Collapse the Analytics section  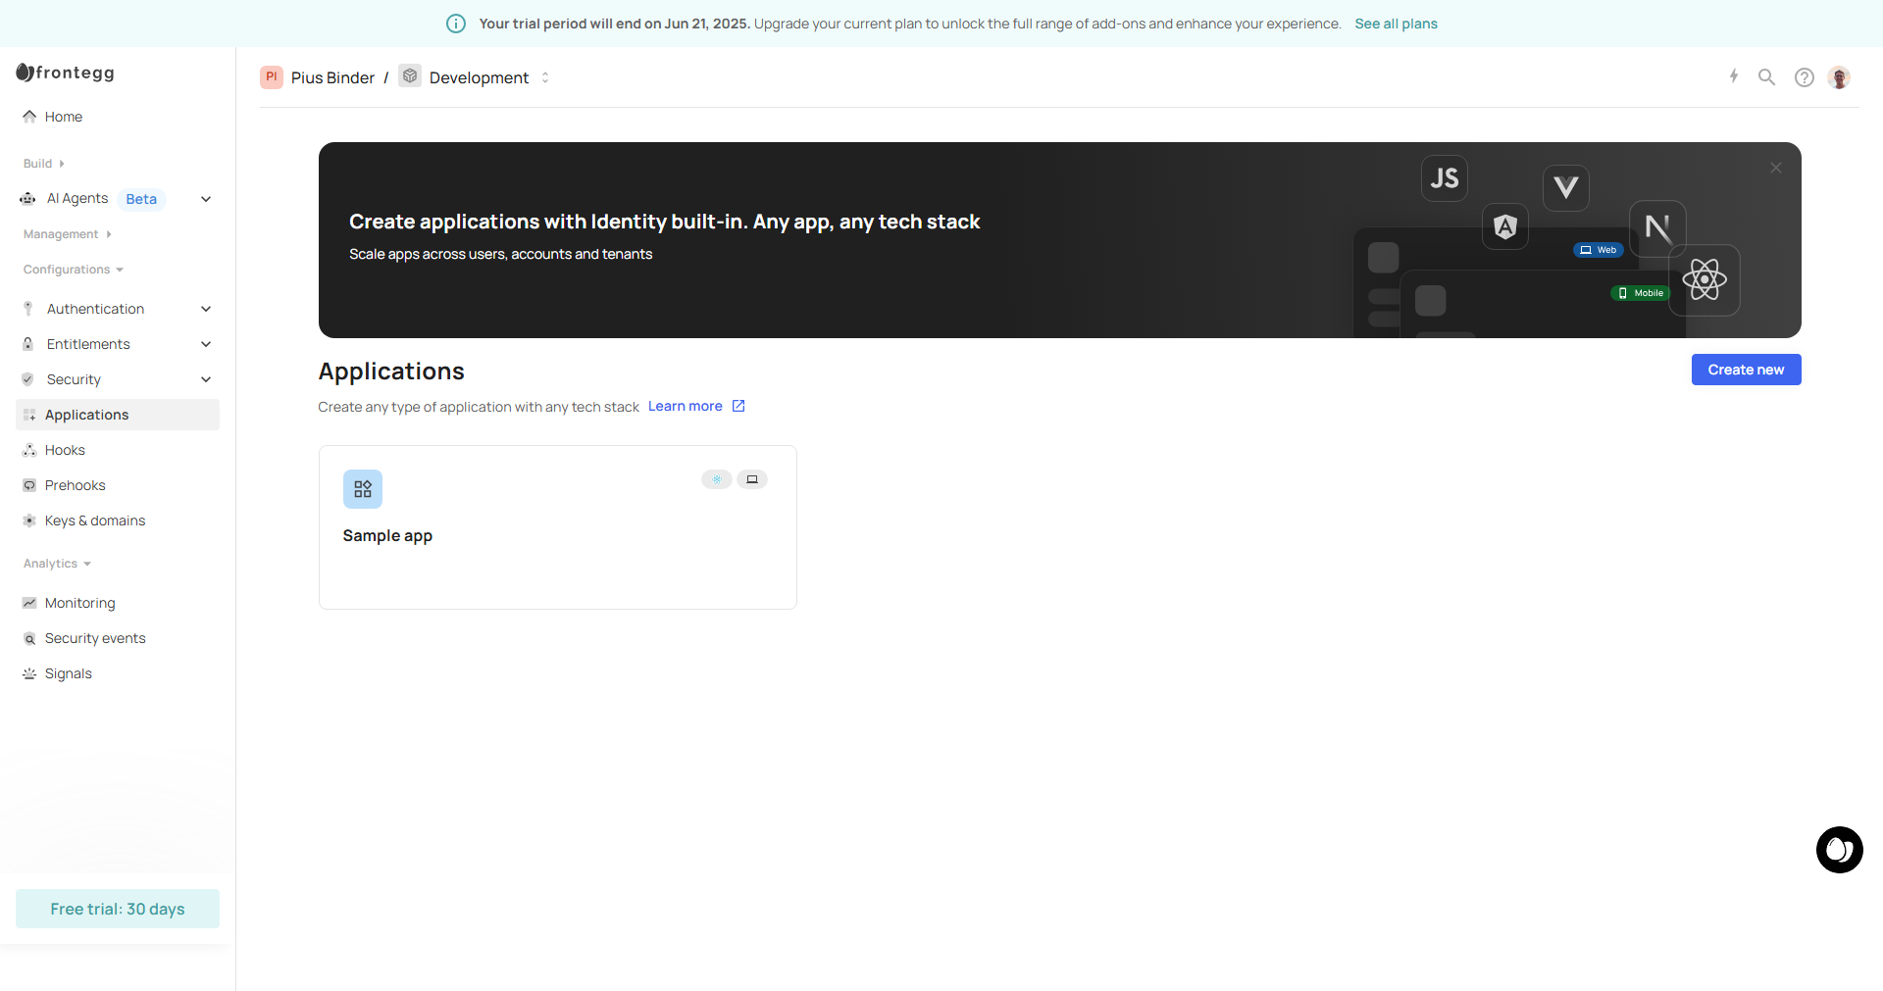[x=57, y=564]
